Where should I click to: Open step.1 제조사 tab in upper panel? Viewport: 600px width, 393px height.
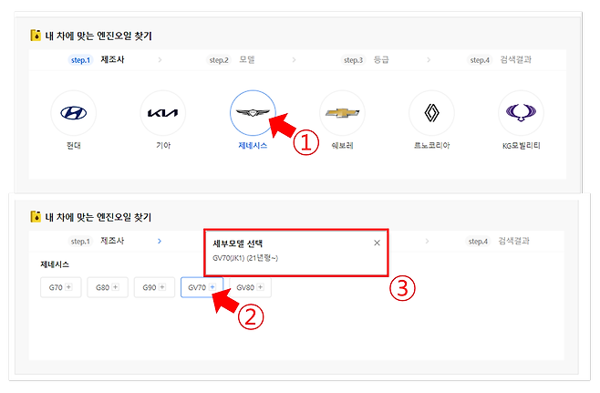tap(98, 59)
